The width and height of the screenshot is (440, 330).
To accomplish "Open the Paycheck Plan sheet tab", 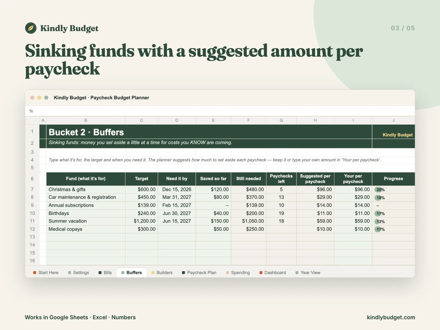I will [199, 273].
